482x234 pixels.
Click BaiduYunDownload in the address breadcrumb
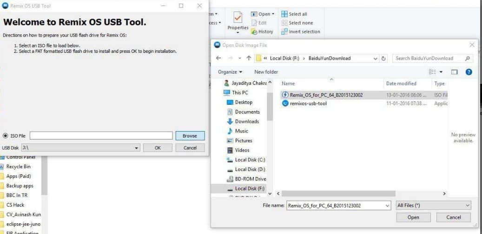(x=330, y=58)
